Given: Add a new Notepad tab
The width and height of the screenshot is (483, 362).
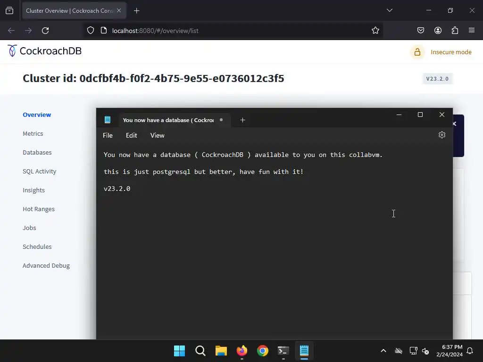Looking at the screenshot, I should [x=242, y=120].
